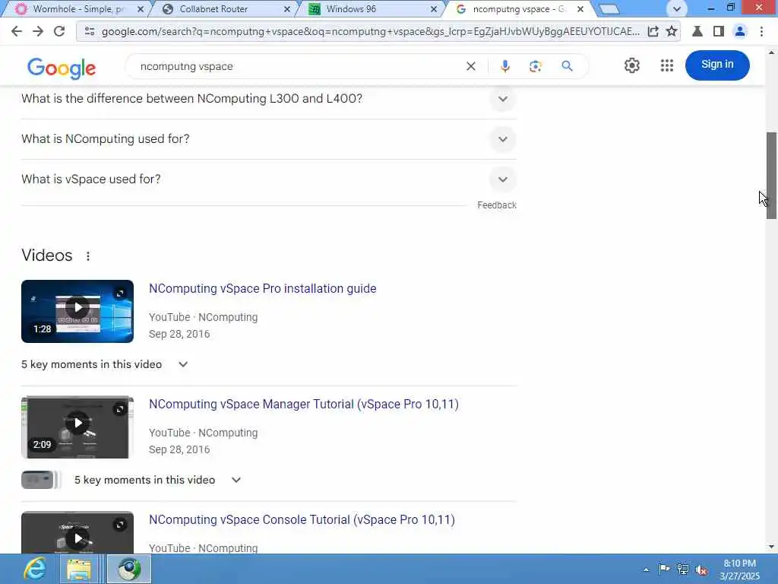
Task: Send Feedback on the questions section
Action: [497, 205]
